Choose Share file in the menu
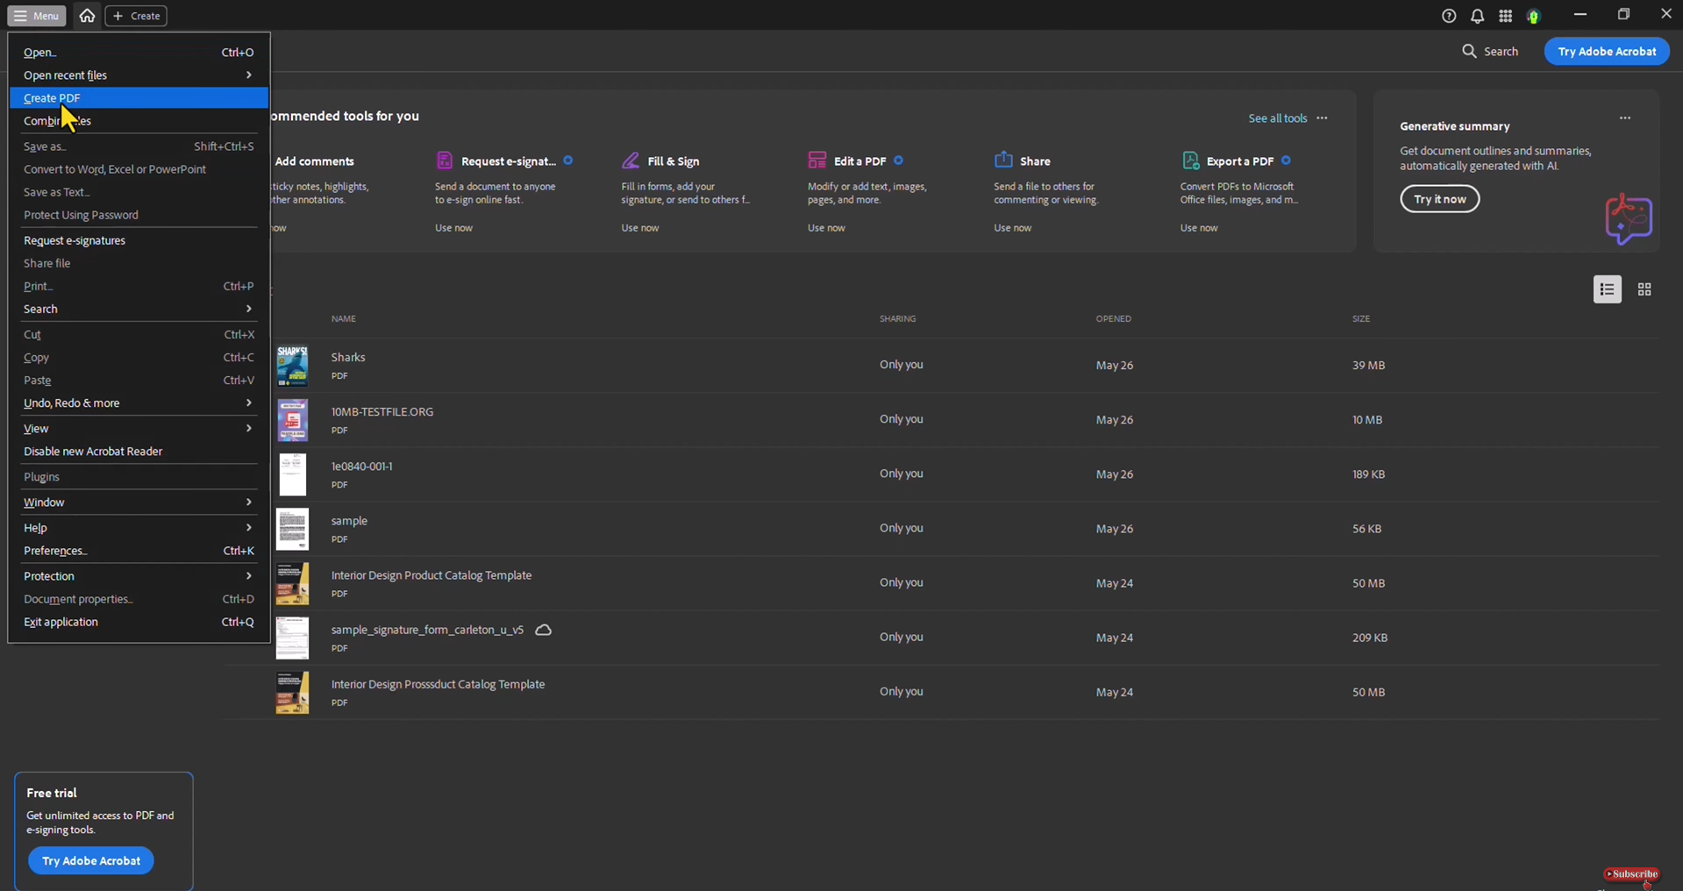Screen dimensions: 1683x891 click(139, 263)
